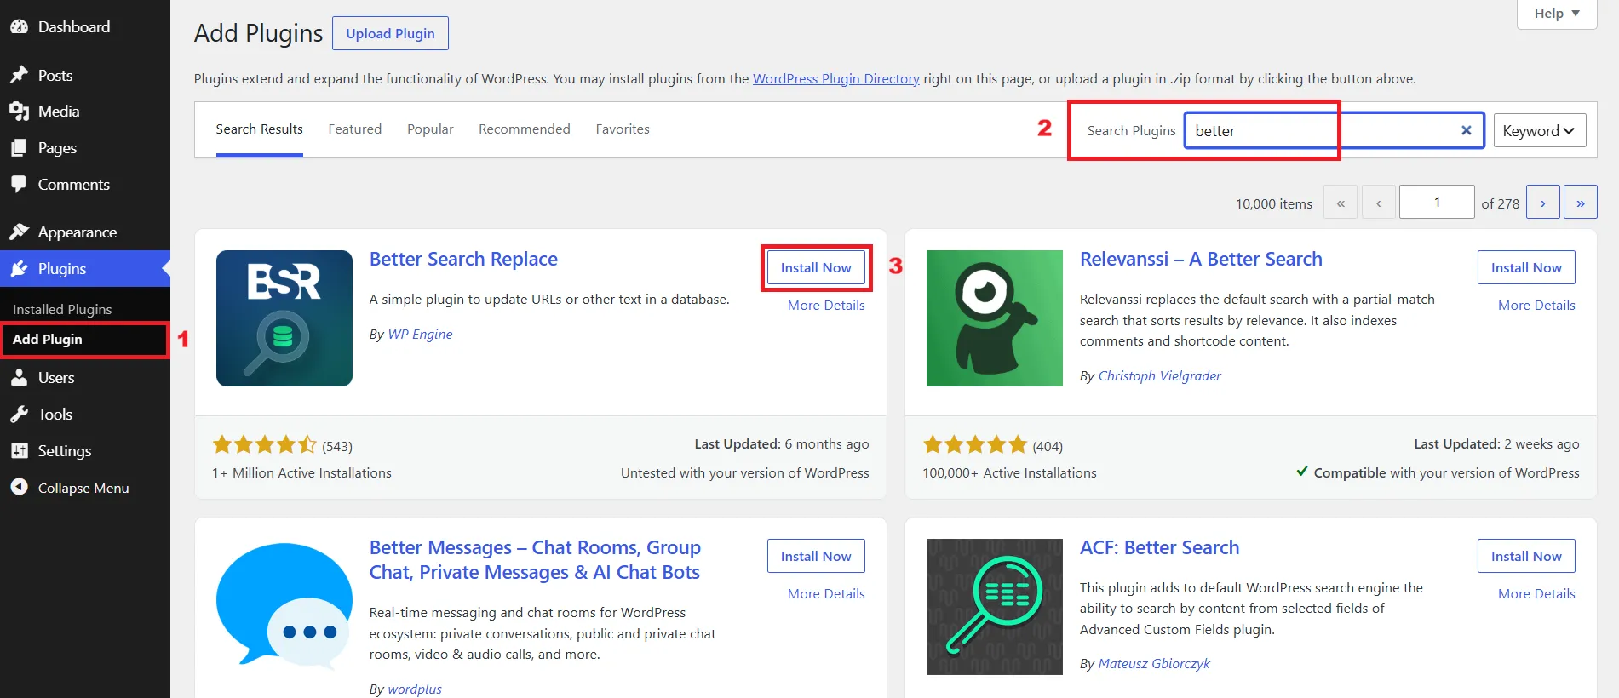Click the Better Search Replace BSR thumbnail

click(284, 318)
